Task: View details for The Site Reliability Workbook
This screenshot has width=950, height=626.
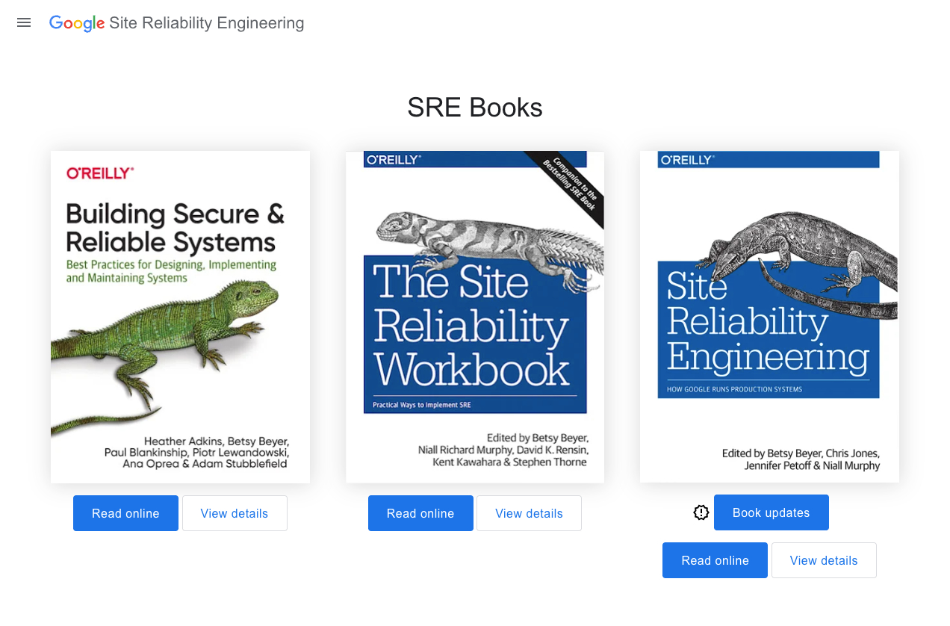Action: [x=529, y=513]
